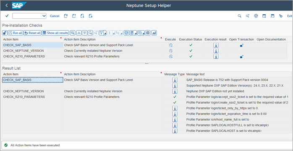The image size is (293, 151).
Task: Click the Choose Layout grid icon
Action: 148,33
